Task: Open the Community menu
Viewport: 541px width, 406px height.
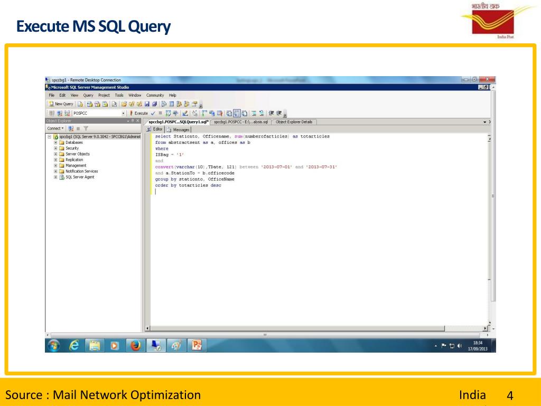Action: click(155, 95)
